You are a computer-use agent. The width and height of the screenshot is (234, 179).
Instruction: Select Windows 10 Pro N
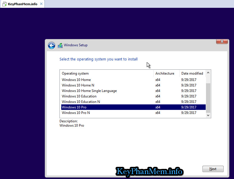click(x=133, y=113)
